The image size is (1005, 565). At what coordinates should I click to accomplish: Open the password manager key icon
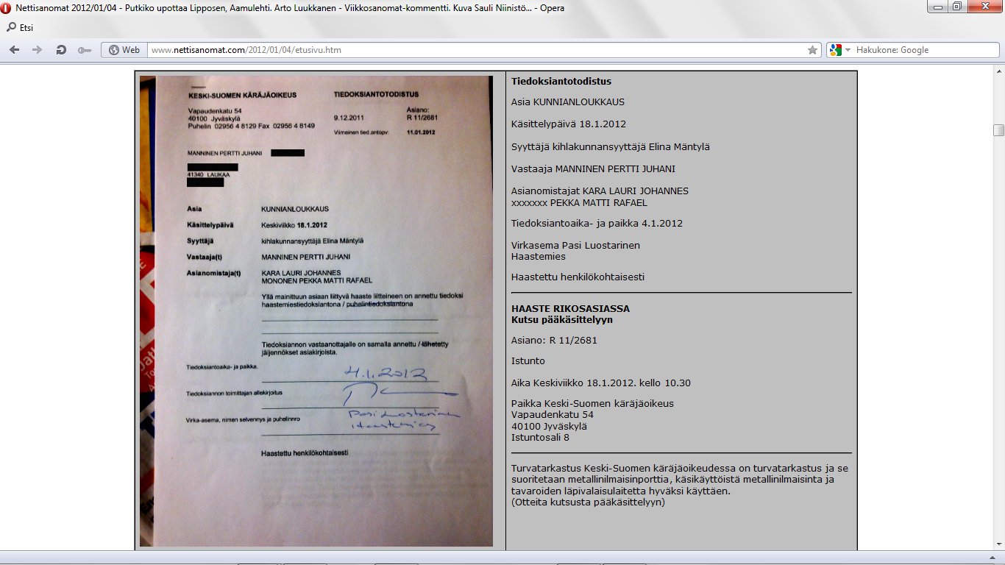[84, 50]
